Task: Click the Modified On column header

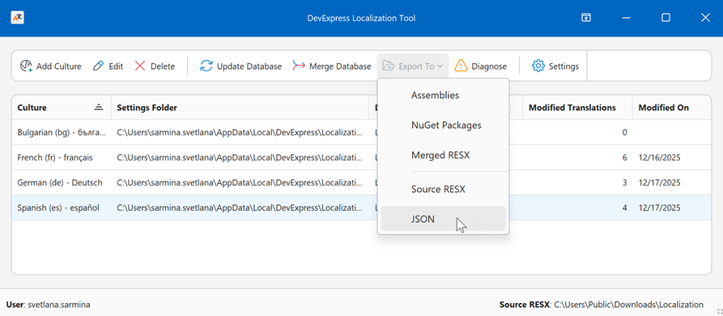Action: tap(671, 108)
